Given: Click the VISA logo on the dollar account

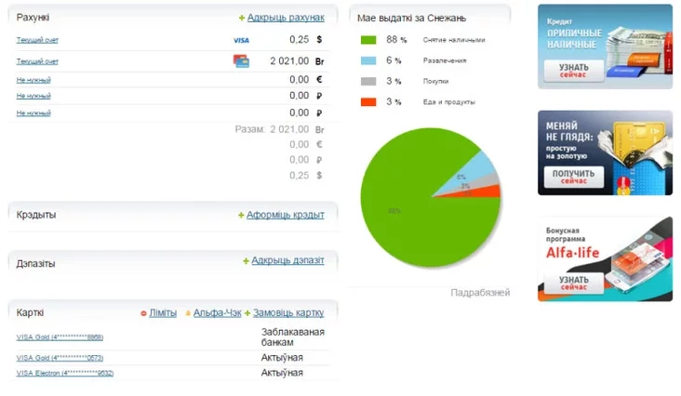Looking at the screenshot, I should [241, 40].
